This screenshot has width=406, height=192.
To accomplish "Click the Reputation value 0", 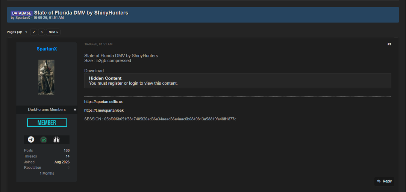I will point(69,168).
